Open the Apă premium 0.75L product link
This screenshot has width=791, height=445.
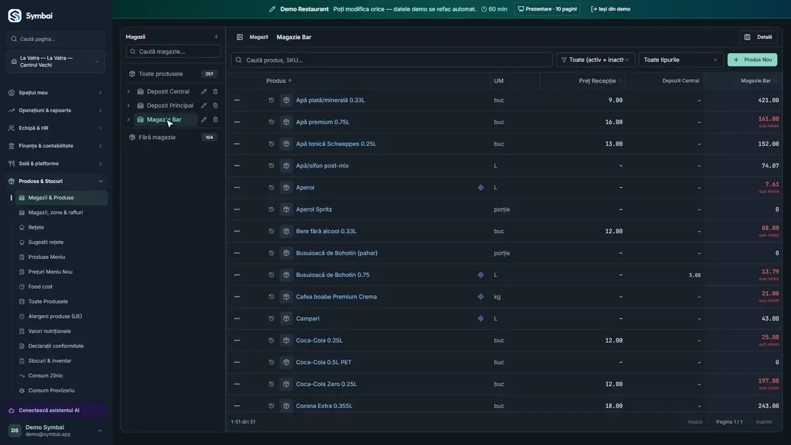coord(323,122)
